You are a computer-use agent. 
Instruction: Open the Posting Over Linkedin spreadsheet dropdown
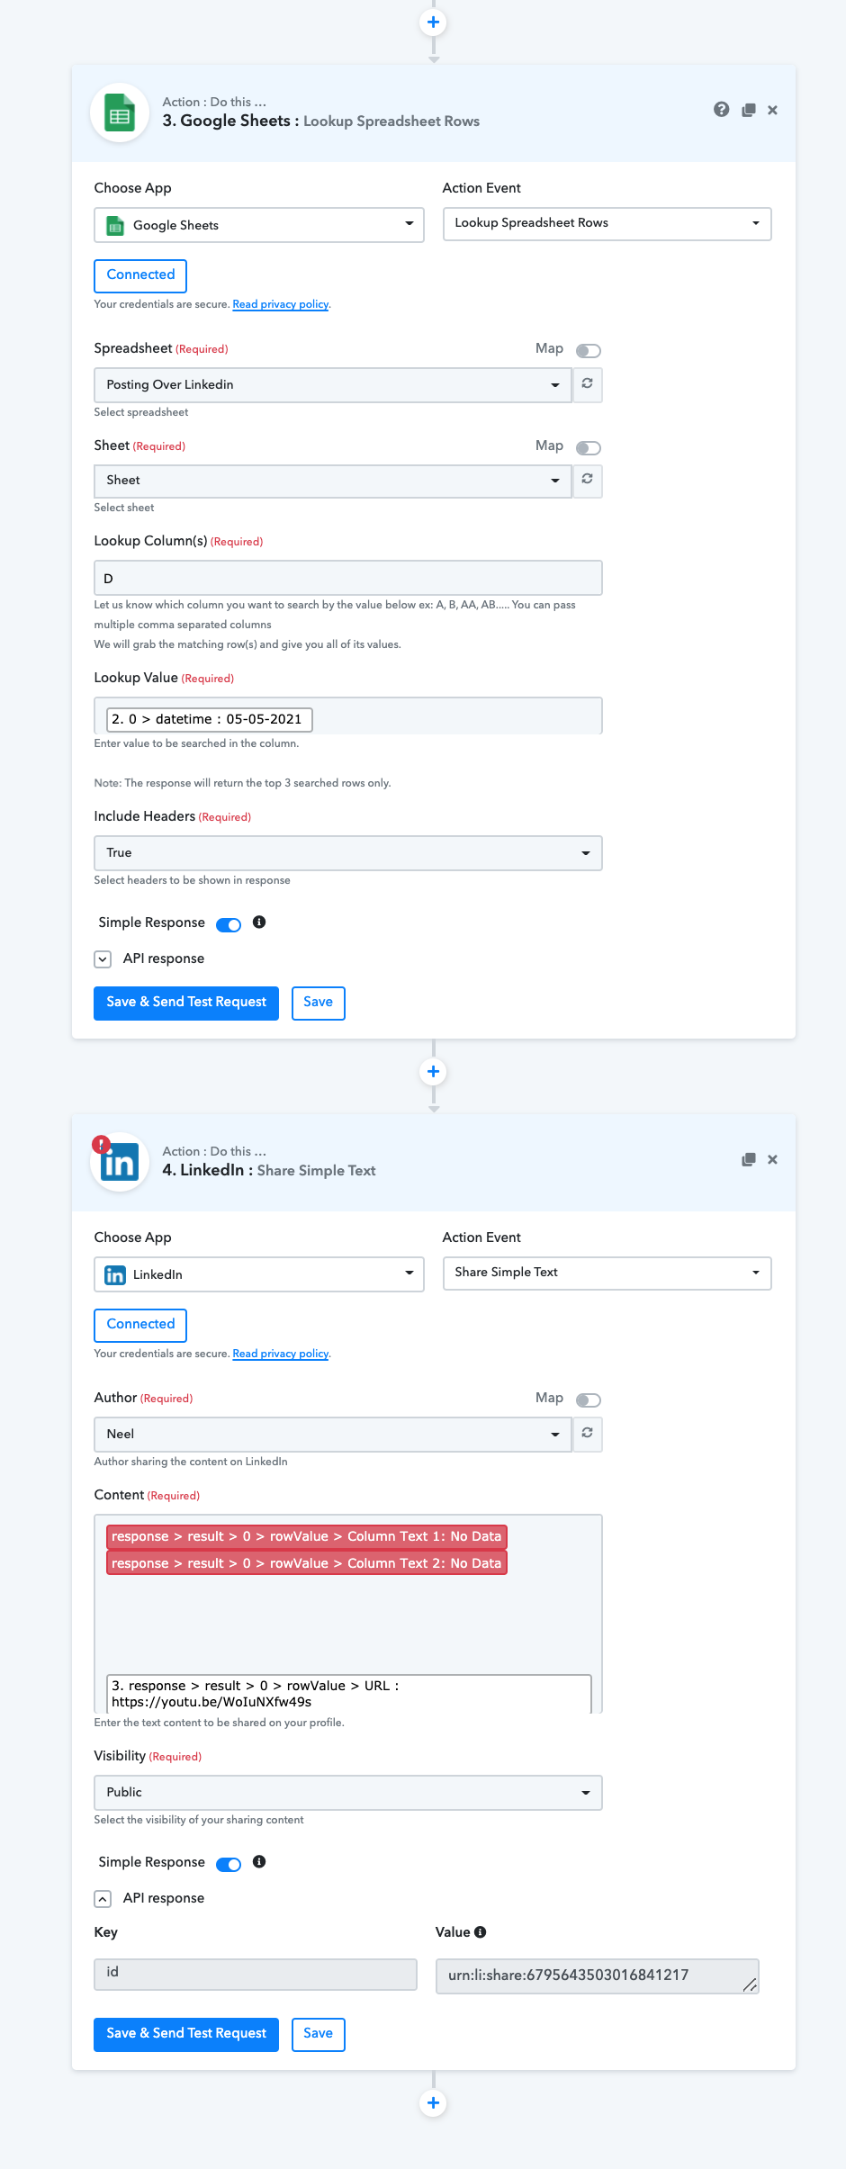coord(333,384)
